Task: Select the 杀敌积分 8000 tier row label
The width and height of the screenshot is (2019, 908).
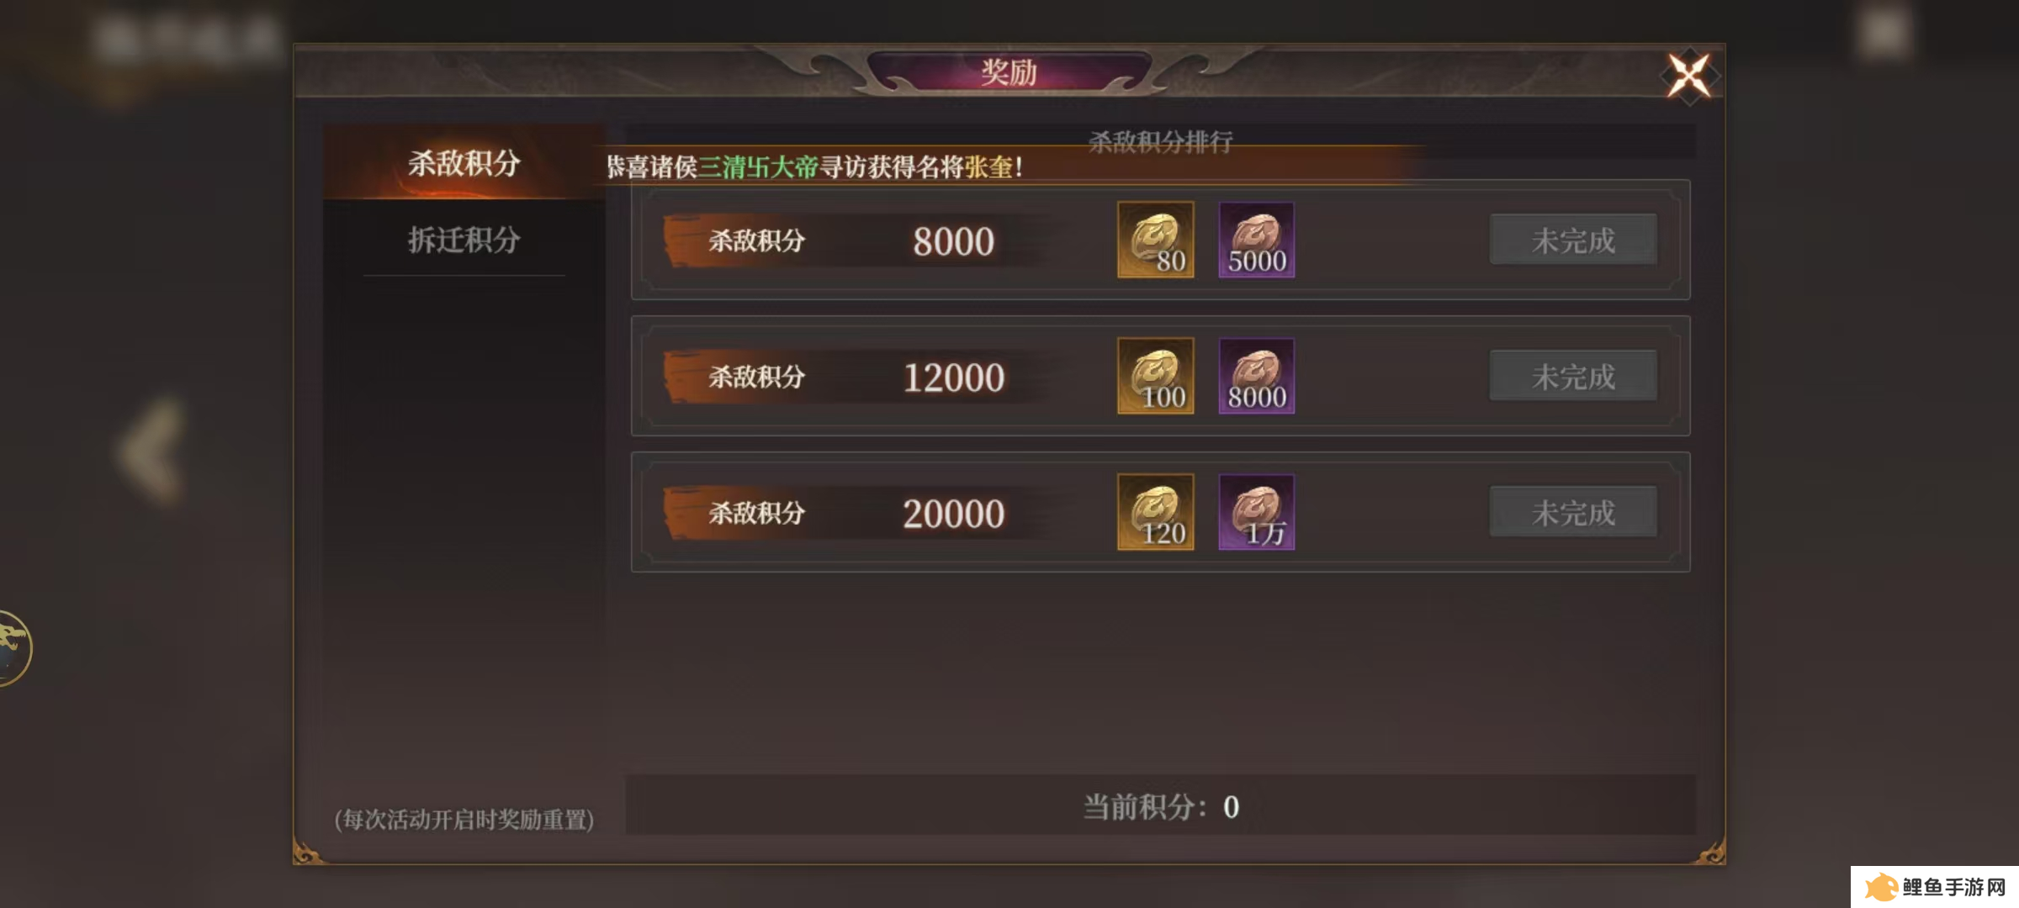Action: [757, 241]
